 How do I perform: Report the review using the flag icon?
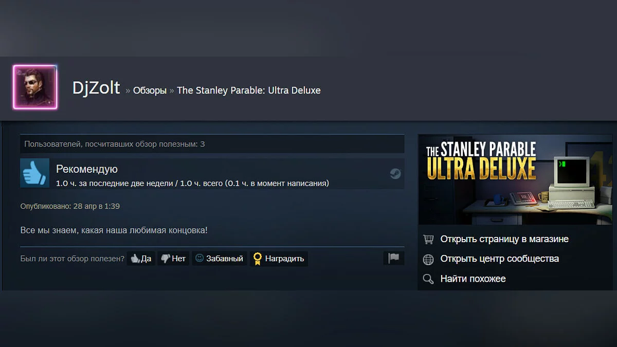(x=394, y=258)
